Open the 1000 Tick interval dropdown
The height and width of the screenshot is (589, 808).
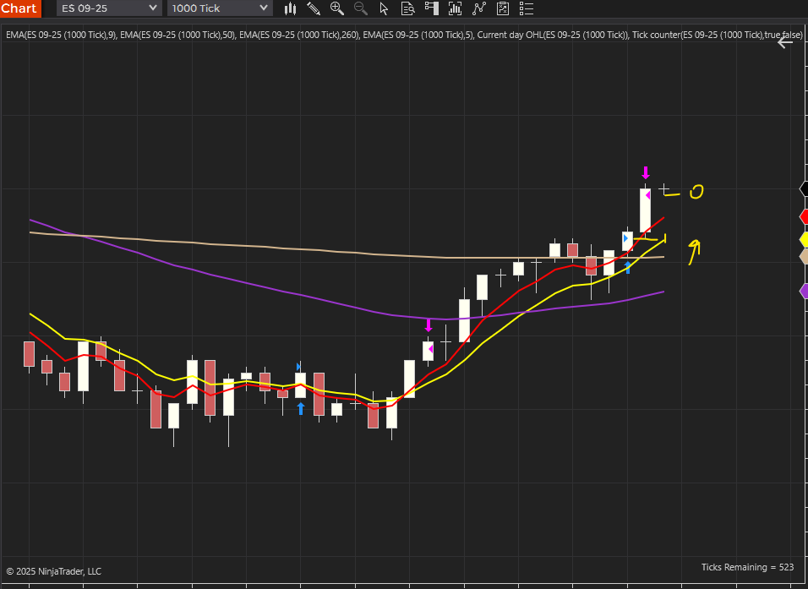coord(220,8)
